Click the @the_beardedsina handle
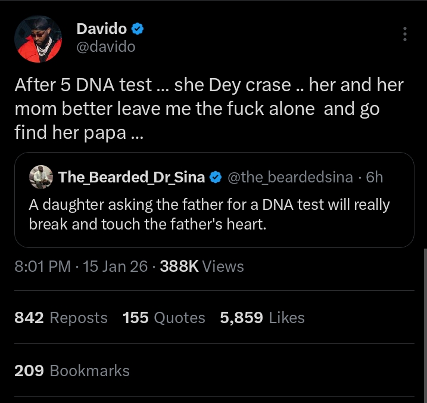The width and height of the screenshot is (427, 403). click(x=290, y=177)
